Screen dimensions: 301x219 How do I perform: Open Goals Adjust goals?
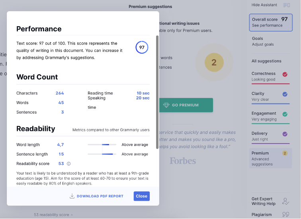[263, 41]
